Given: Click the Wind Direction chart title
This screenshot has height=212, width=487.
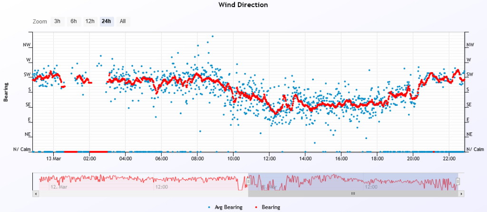Looking at the screenshot, I should tap(243, 5).
